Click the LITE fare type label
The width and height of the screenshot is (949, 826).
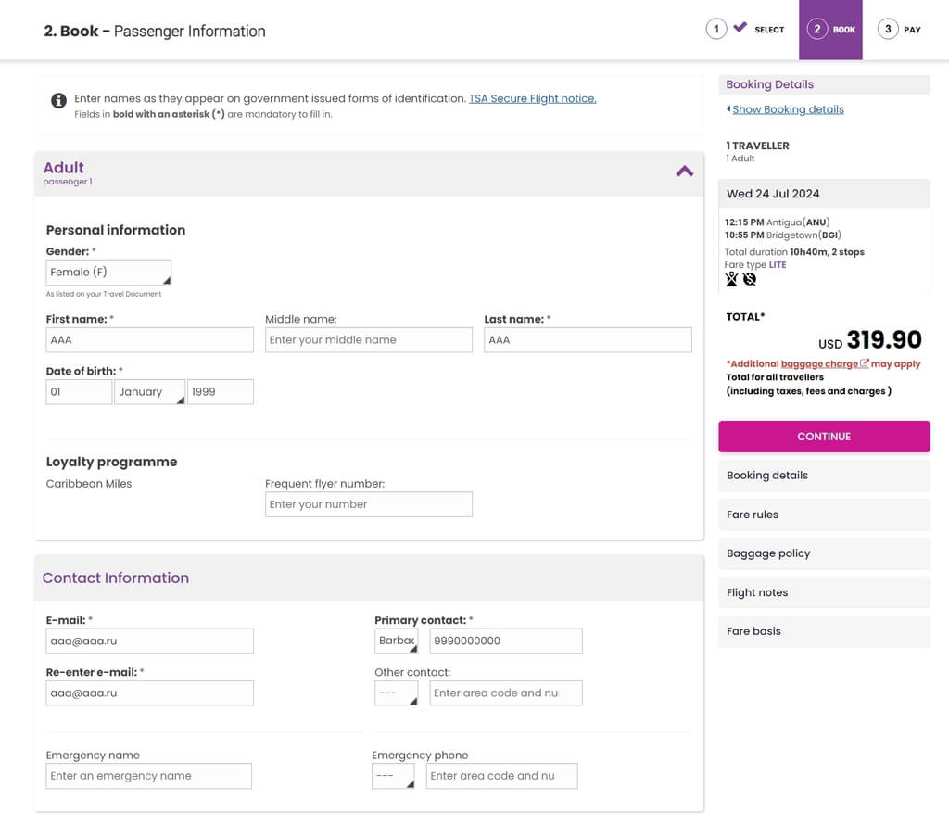tap(778, 264)
